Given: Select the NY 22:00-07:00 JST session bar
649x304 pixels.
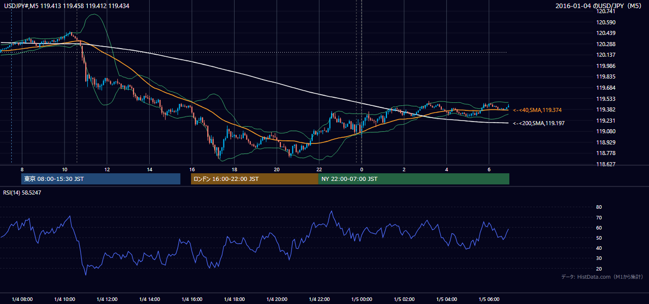Looking at the screenshot, I should pos(414,179).
